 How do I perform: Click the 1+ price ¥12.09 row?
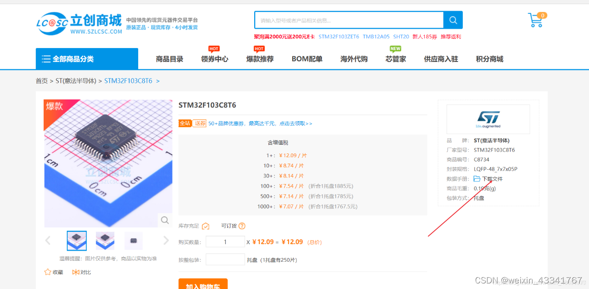coord(287,155)
